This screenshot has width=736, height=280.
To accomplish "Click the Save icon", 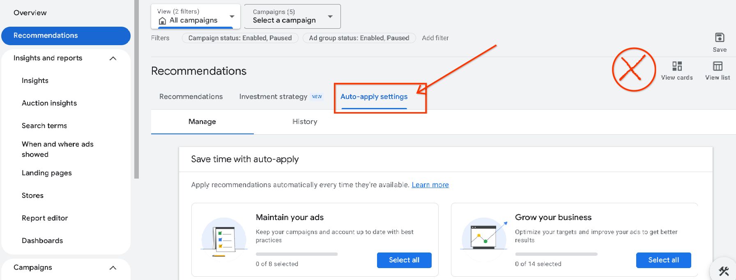I will click(x=719, y=38).
